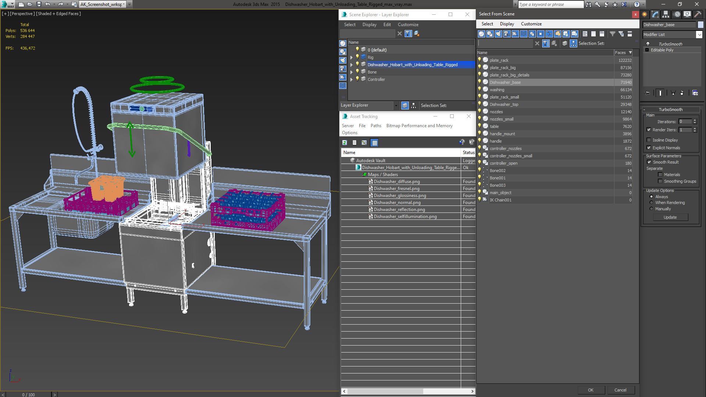The image size is (706, 397).
Task: Open Bitmap Performance and Memory menu
Action: [x=419, y=126]
